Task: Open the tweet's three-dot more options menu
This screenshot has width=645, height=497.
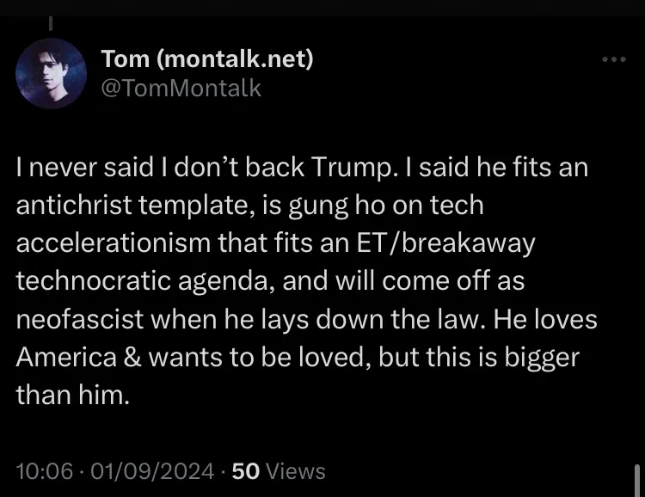Action: coord(613,60)
